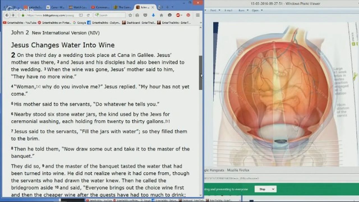
Task: Open new tab with plus button
Action: click(x=167, y=7)
